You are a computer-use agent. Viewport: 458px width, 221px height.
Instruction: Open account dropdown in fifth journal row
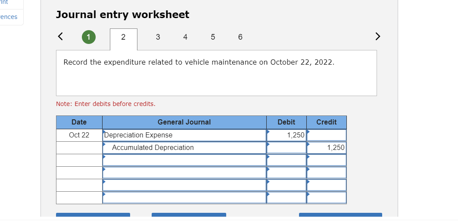point(184,185)
